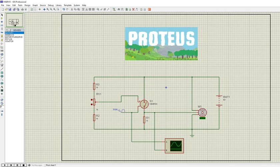Select the 2D Arc graphics tool
Screen dimensions: 280x167
[2, 80]
